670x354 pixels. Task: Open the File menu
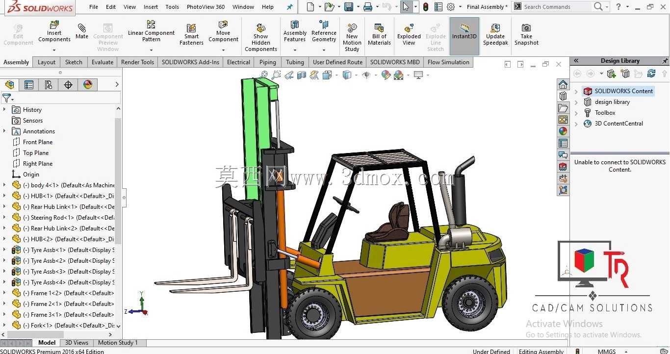[x=94, y=7]
